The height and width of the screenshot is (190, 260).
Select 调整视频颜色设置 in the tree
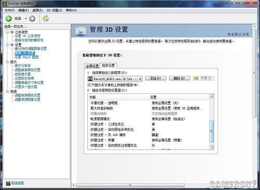click(28, 95)
